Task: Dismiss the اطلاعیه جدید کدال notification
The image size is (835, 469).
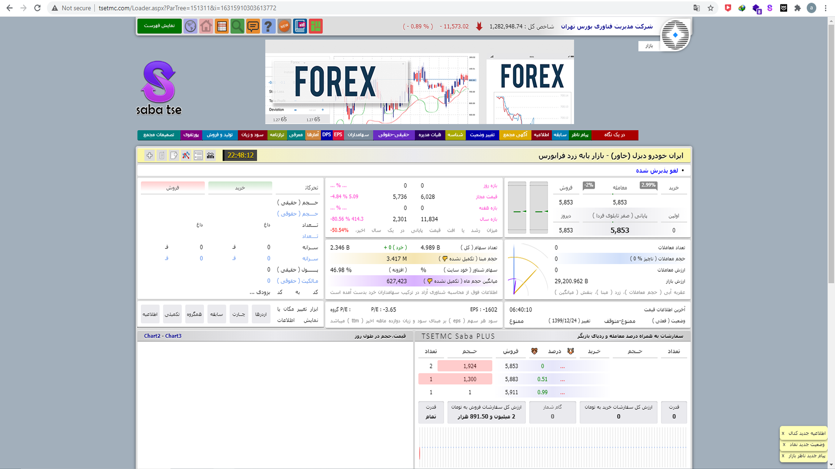Action: tap(783, 433)
